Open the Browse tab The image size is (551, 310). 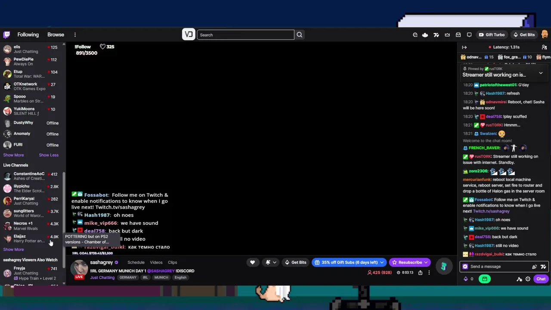pos(56,35)
